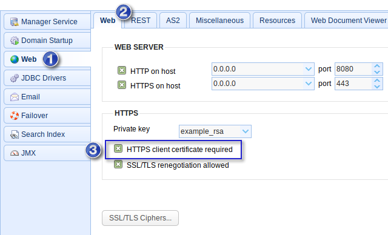Toggle the HTTP on host checkbox
Image resolution: width=388 pixels, height=235 pixels.
point(122,70)
